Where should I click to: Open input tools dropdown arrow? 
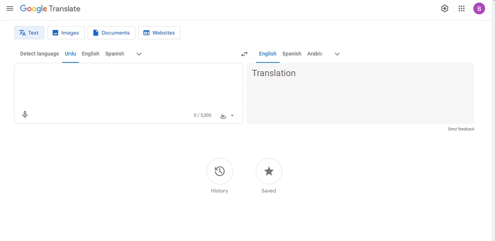(x=232, y=116)
